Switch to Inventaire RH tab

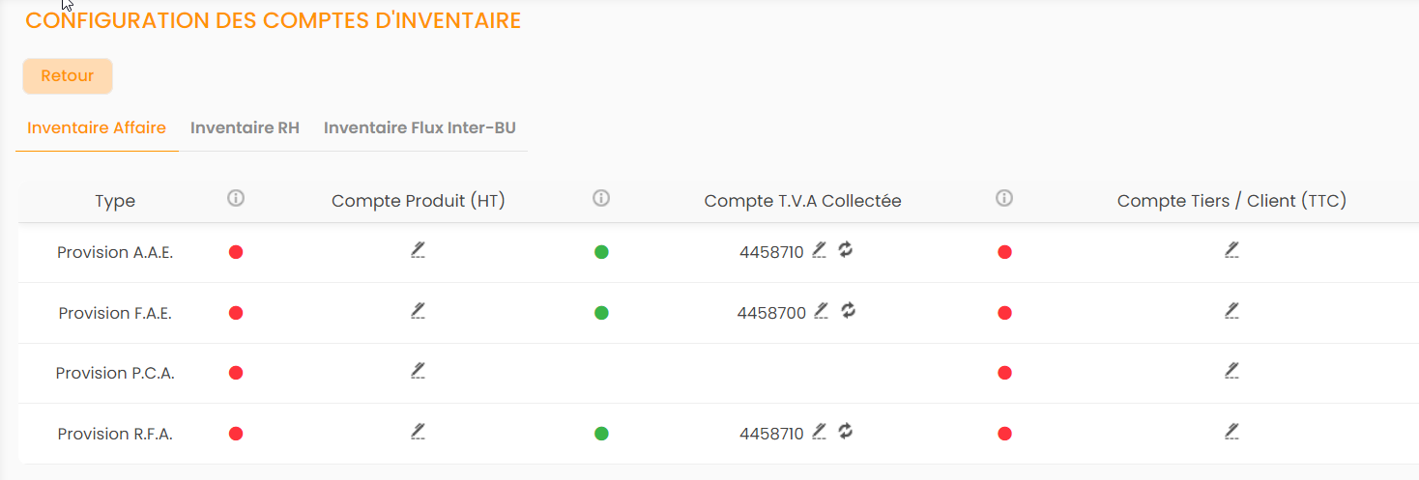245,127
